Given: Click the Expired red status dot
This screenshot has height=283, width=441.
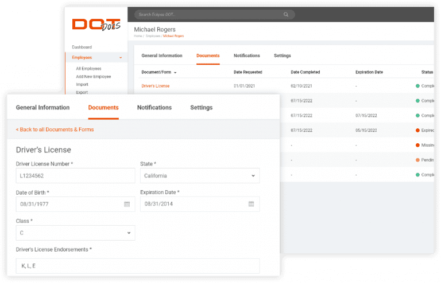Looking at the screenshot, I should 417,130.
